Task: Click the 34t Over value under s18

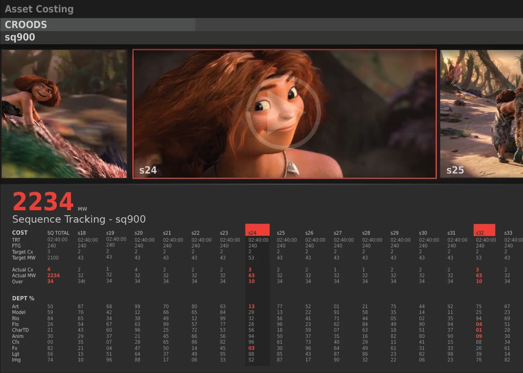Action: tap(82, 282)
